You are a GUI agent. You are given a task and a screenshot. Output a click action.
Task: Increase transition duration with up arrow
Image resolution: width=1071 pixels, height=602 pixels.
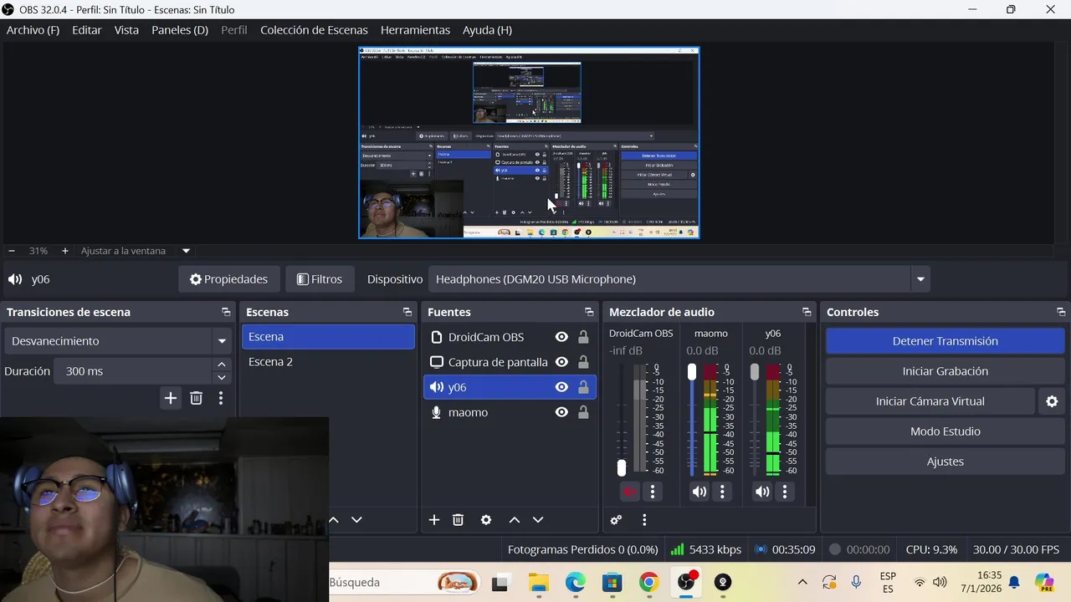pos(222,365)
